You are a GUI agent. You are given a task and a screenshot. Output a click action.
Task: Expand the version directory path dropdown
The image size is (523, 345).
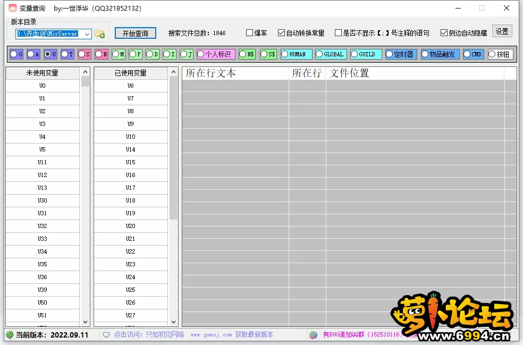[87, 33]
